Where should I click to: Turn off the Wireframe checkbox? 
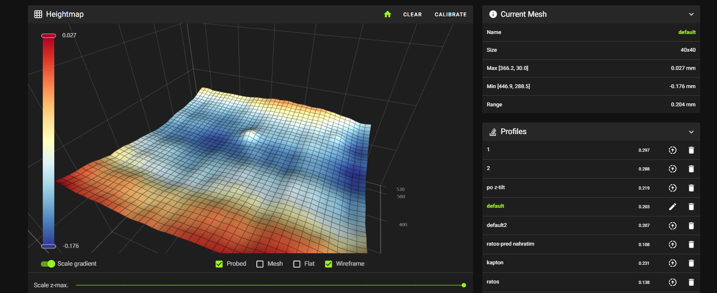tap(329, 264)
